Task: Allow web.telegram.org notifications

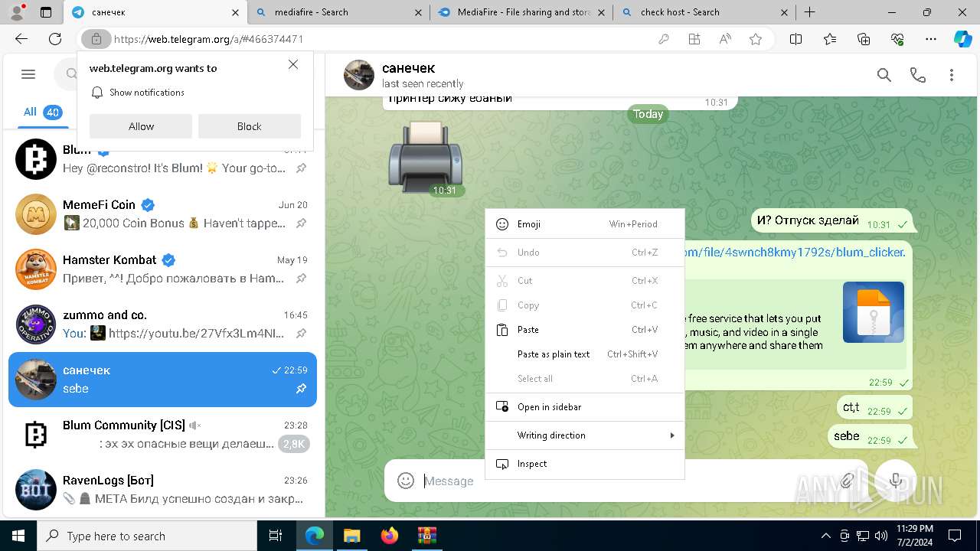Action: (x=141, y=126)
